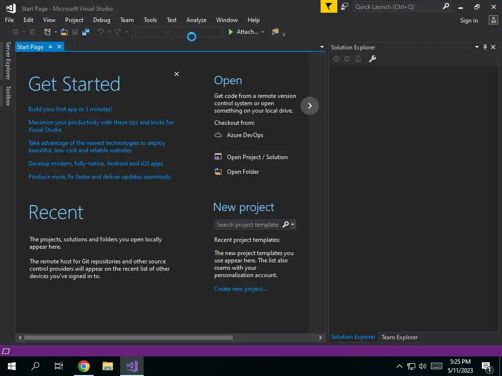Close the Start Page tab
The height and width of the screenshot is (376, 502).
tap(59, 47)
